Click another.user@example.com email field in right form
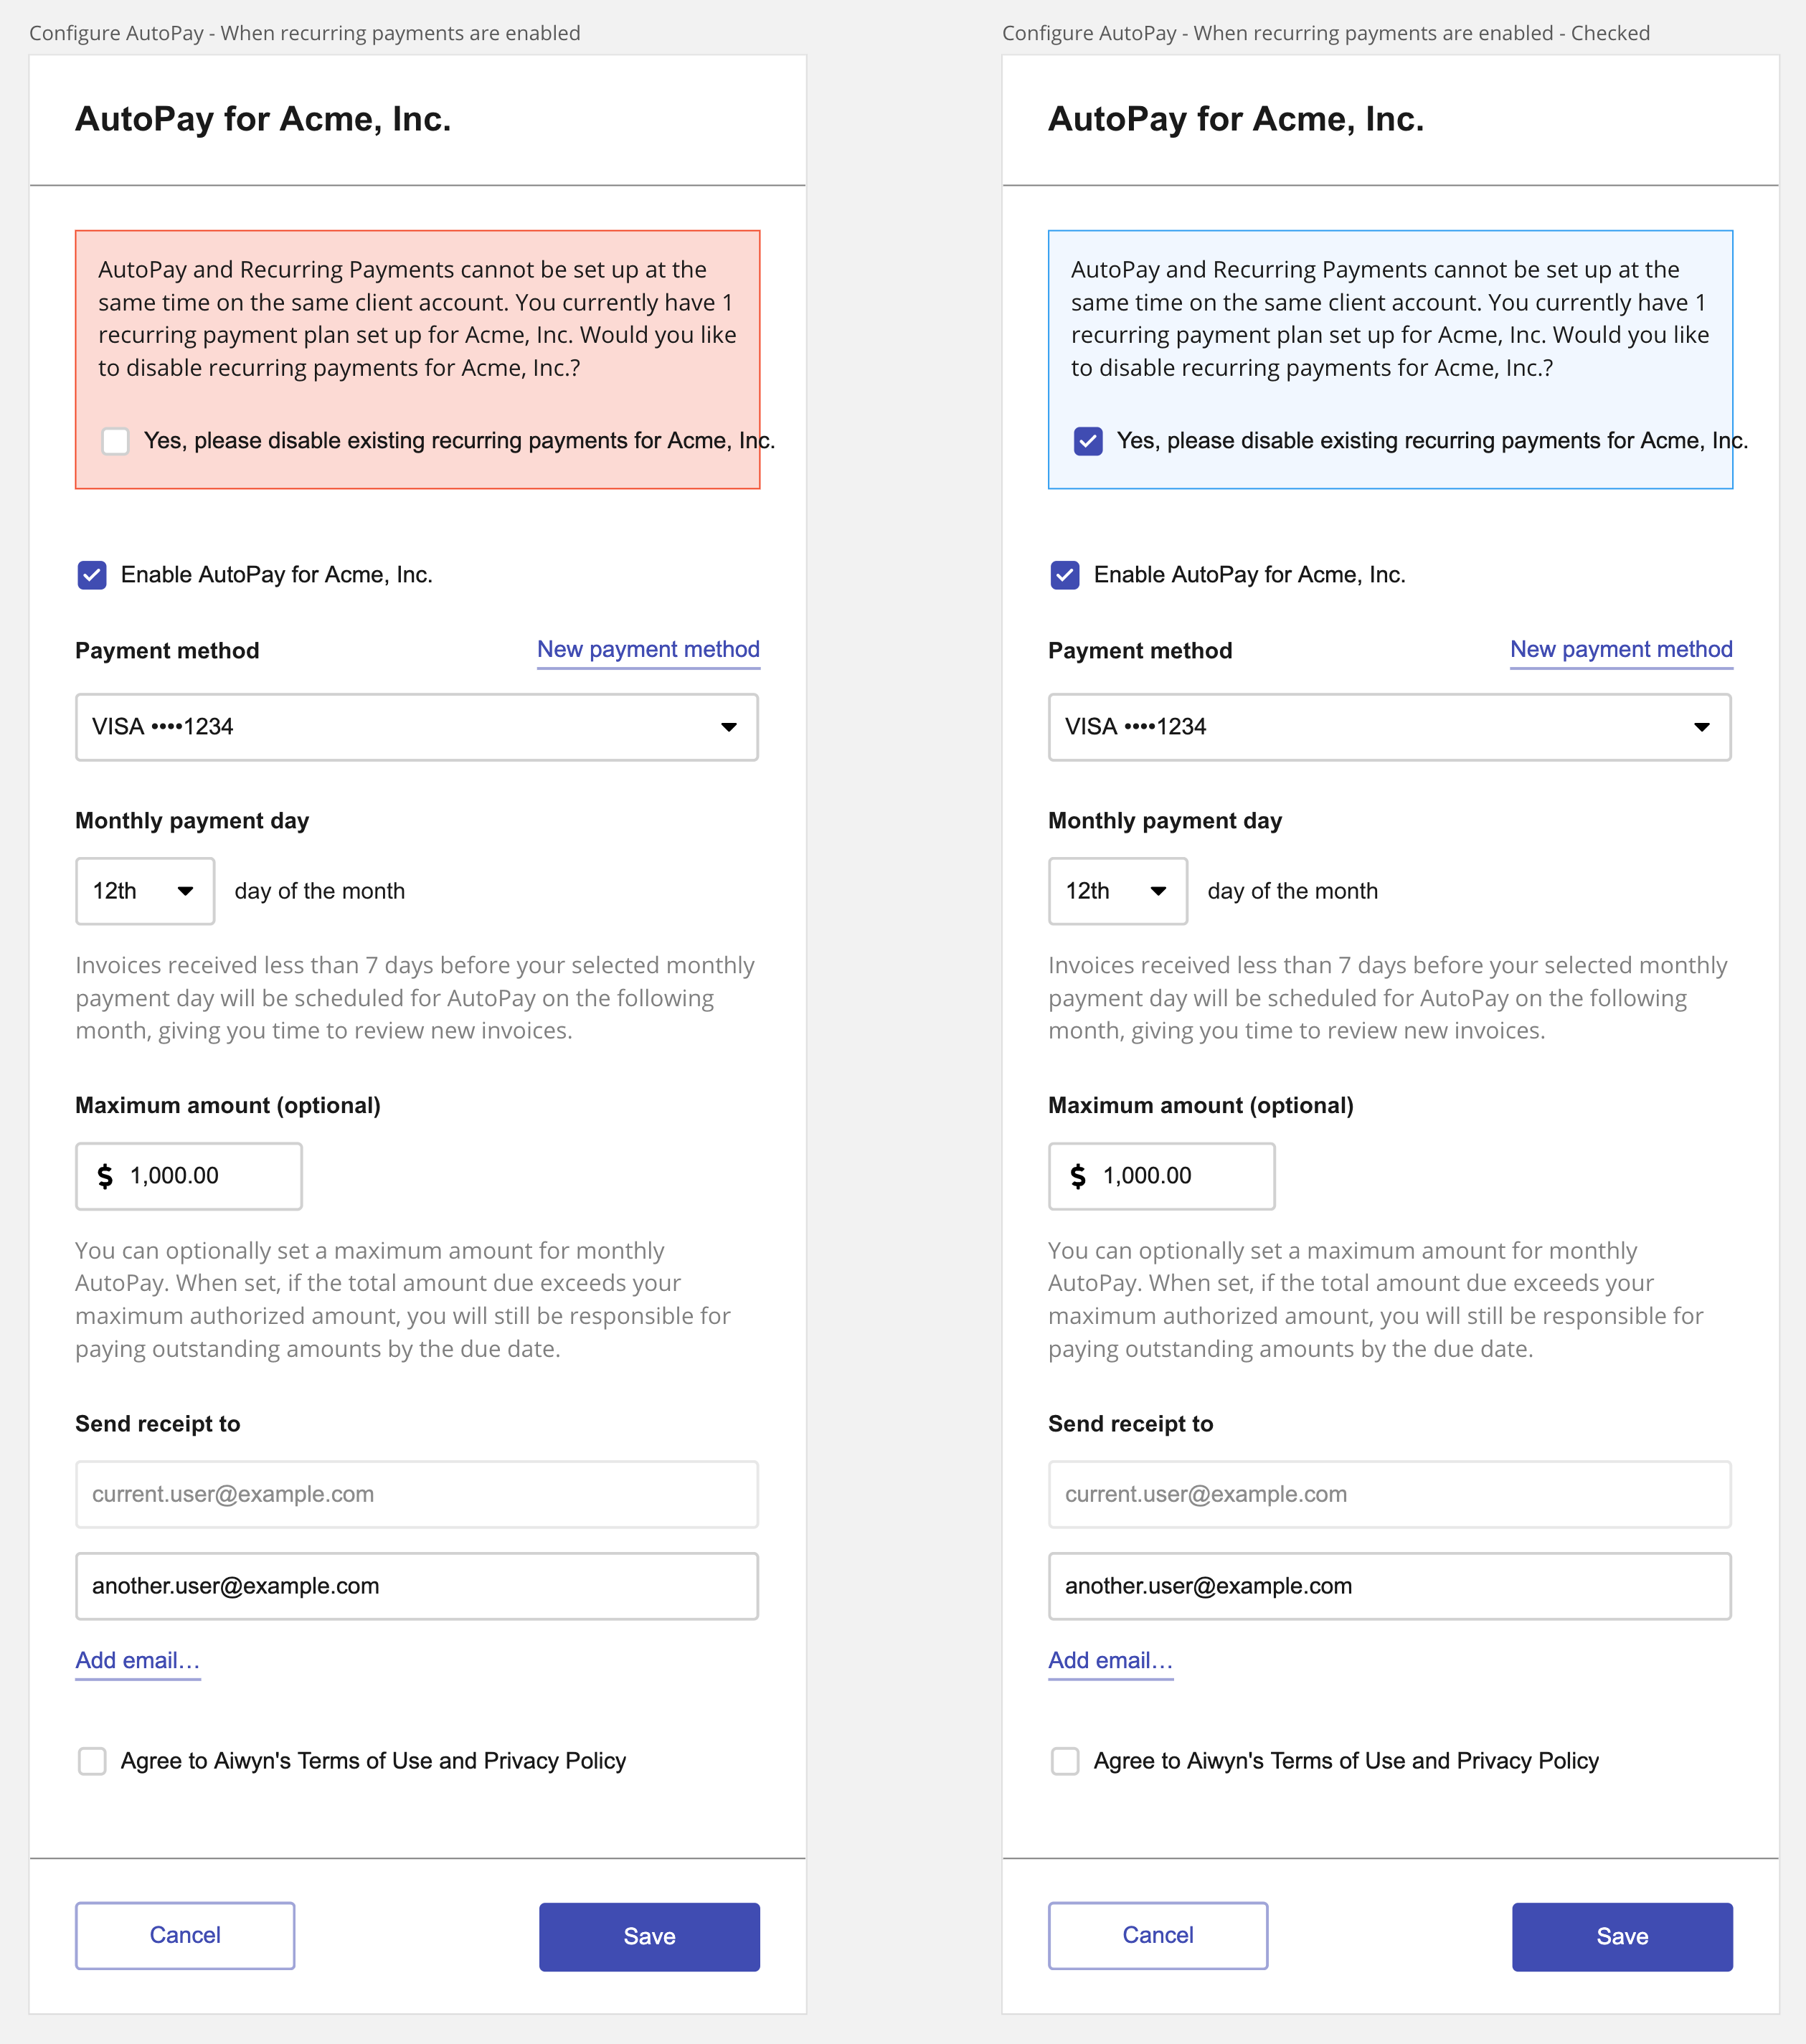Image resolution: width=1806 pixels, height=2044 pixels. (1389, 1586)
